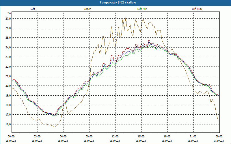231x144 pixels.
Task: Click the 09:00 time axis label
Action: (x=90, y=137)
